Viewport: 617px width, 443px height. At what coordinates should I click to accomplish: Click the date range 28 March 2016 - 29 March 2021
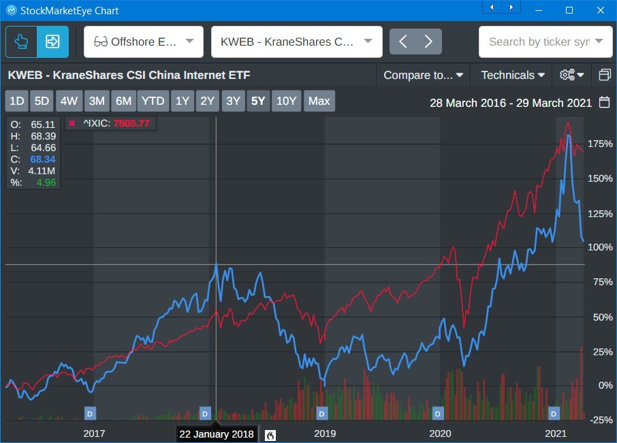[x=510, y=103]
